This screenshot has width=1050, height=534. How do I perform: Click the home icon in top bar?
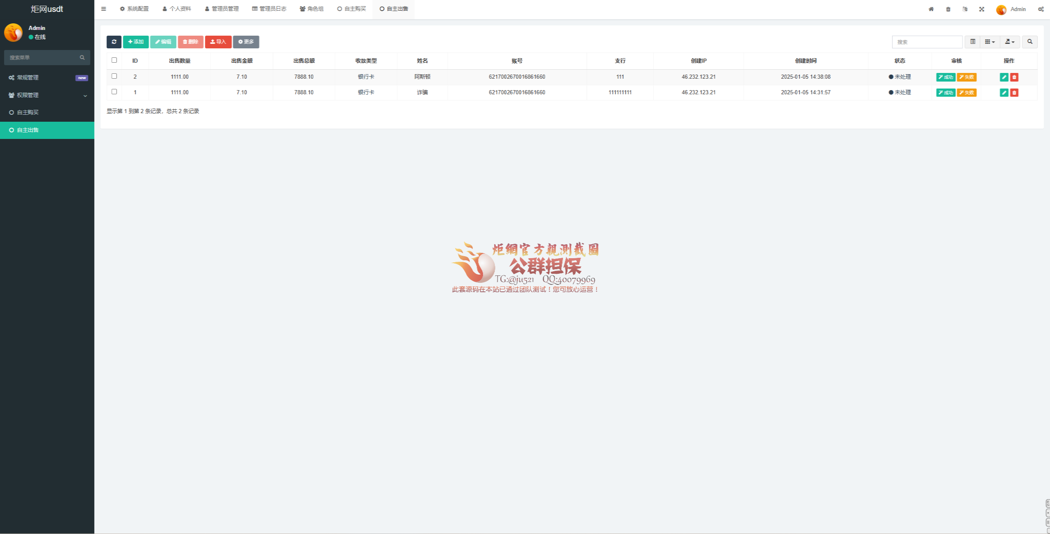931,9
